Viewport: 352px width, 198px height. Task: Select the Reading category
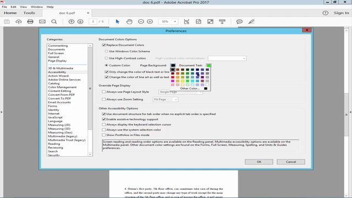54,144
